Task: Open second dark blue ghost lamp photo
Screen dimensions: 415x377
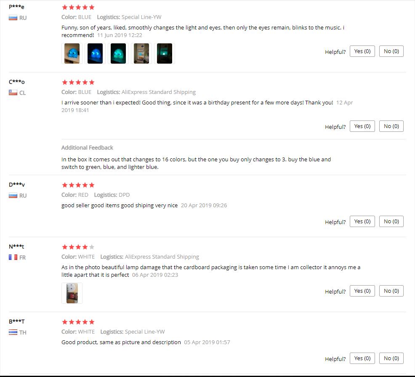Action: [x=95, y=53]
